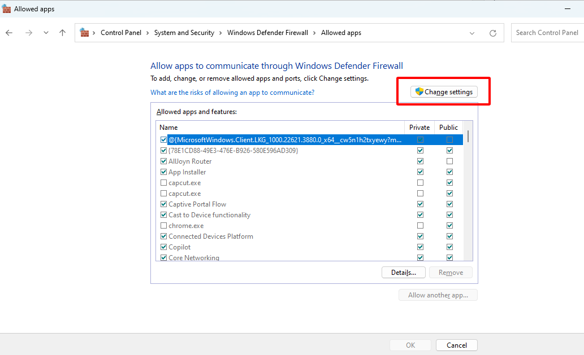This screenshot has height=355, width=584.
Task: Toggle Private checkbox for chrome.exe
Action: (x=420, y=226)
